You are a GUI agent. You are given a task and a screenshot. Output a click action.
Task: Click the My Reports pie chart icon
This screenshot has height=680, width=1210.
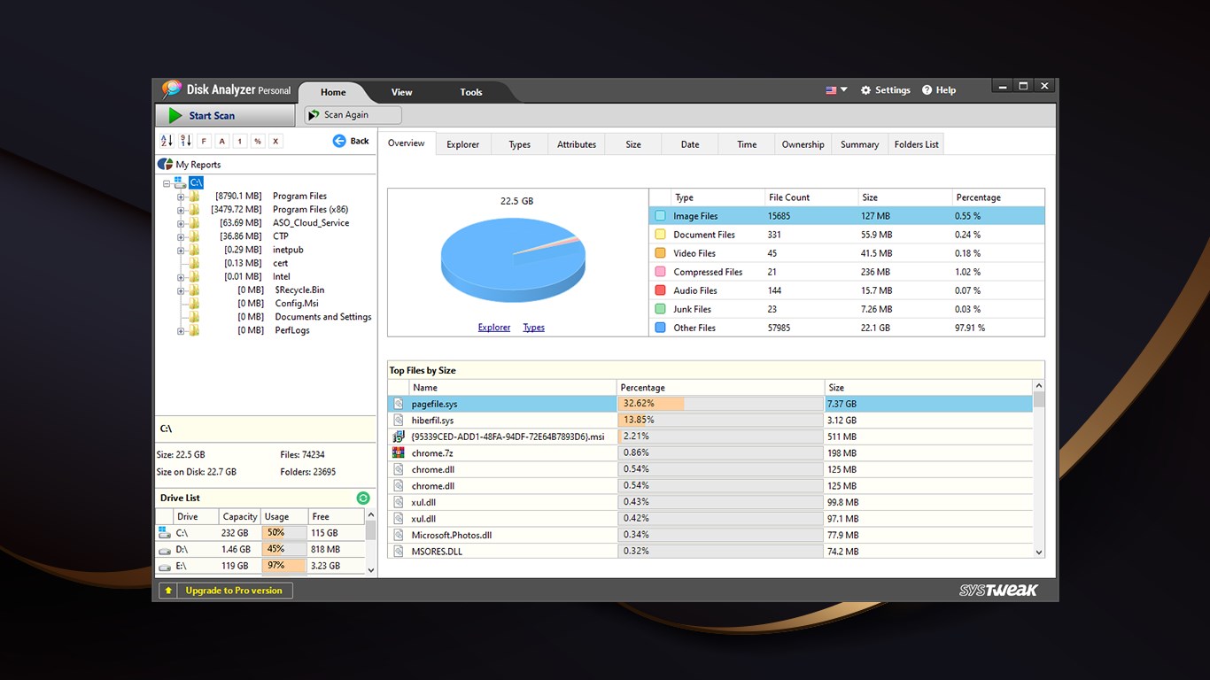pos(165,165)
